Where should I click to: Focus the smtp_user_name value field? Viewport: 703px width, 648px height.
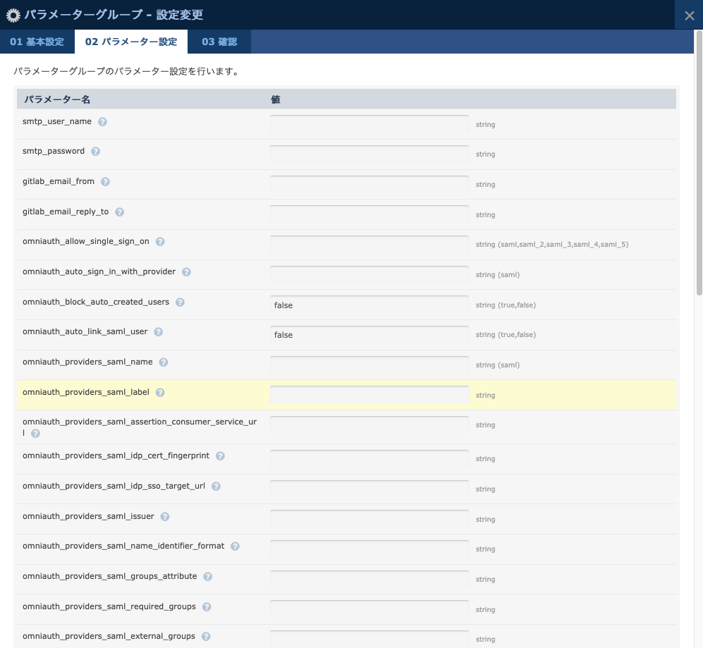[369, 124]
